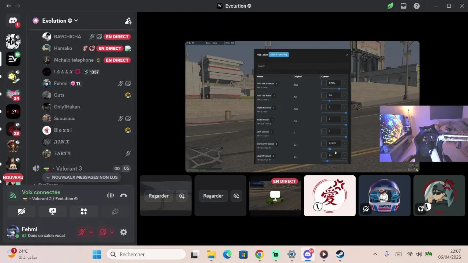Click the red NOUVEAU pill in server list
This screenshot has width=468, height=263.
[x=13, y=178]
